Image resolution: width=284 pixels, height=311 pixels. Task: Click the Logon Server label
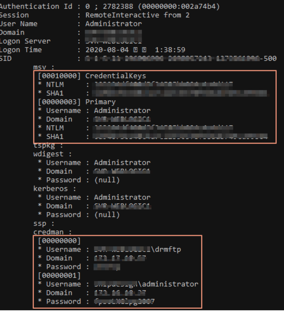25,41
